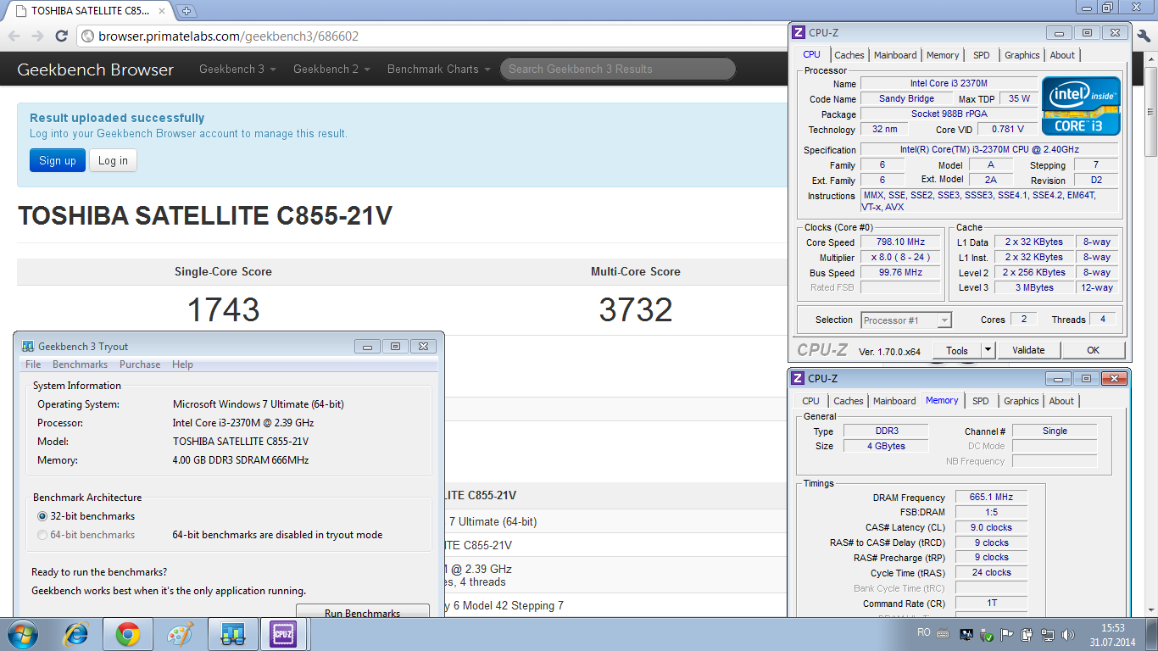The width and height of the screenshot is (1158, 651).
Task: Click the upper CPU-Z window title icon
Action: [x=798, y=32]
